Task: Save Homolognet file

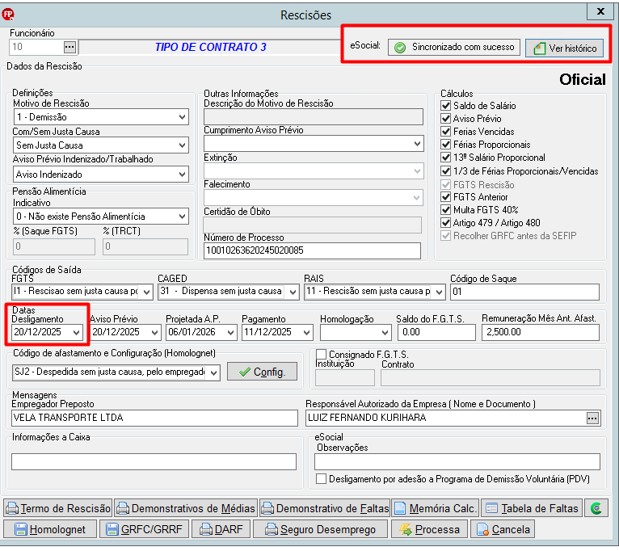Action: click(x=50, y=529)
